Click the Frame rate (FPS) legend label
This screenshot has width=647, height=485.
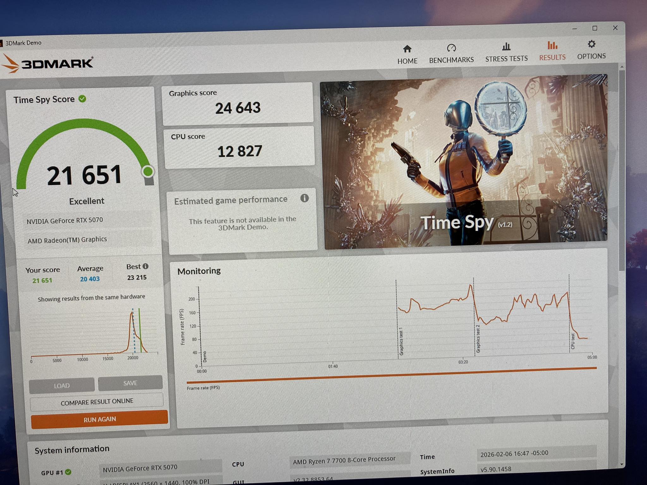click(203, 388)
